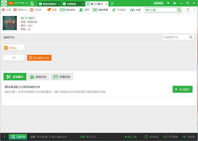Viewport: 198px width, 141px height.
Task: Click the fullscreen toggle icon in title bar
Action: coord(175,3)
